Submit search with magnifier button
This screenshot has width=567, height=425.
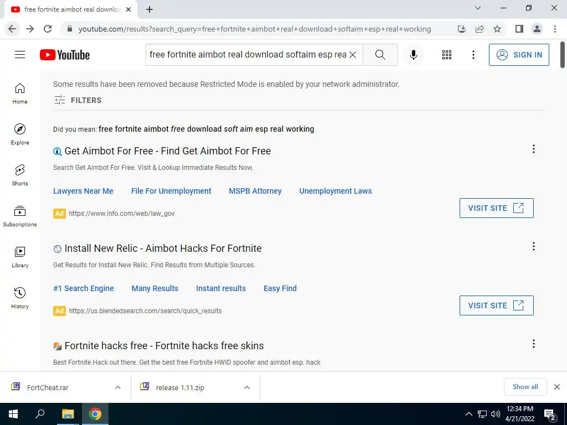tap(380, 55)
